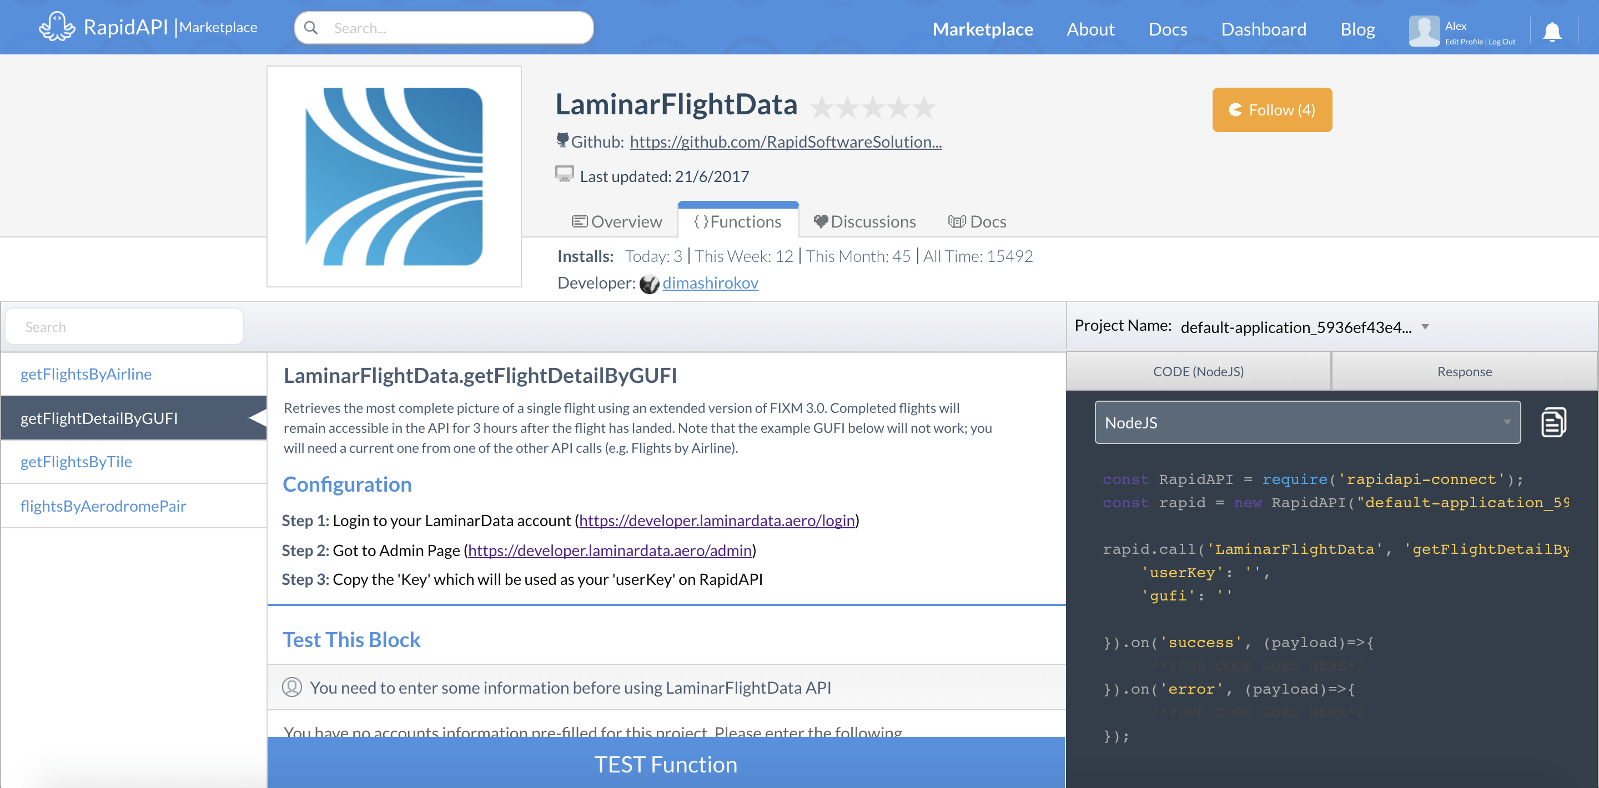This screenshot has width=1599, height=788.
Task: Open the Docs tab under LaminarFlightData
Action: click(977, 221)
